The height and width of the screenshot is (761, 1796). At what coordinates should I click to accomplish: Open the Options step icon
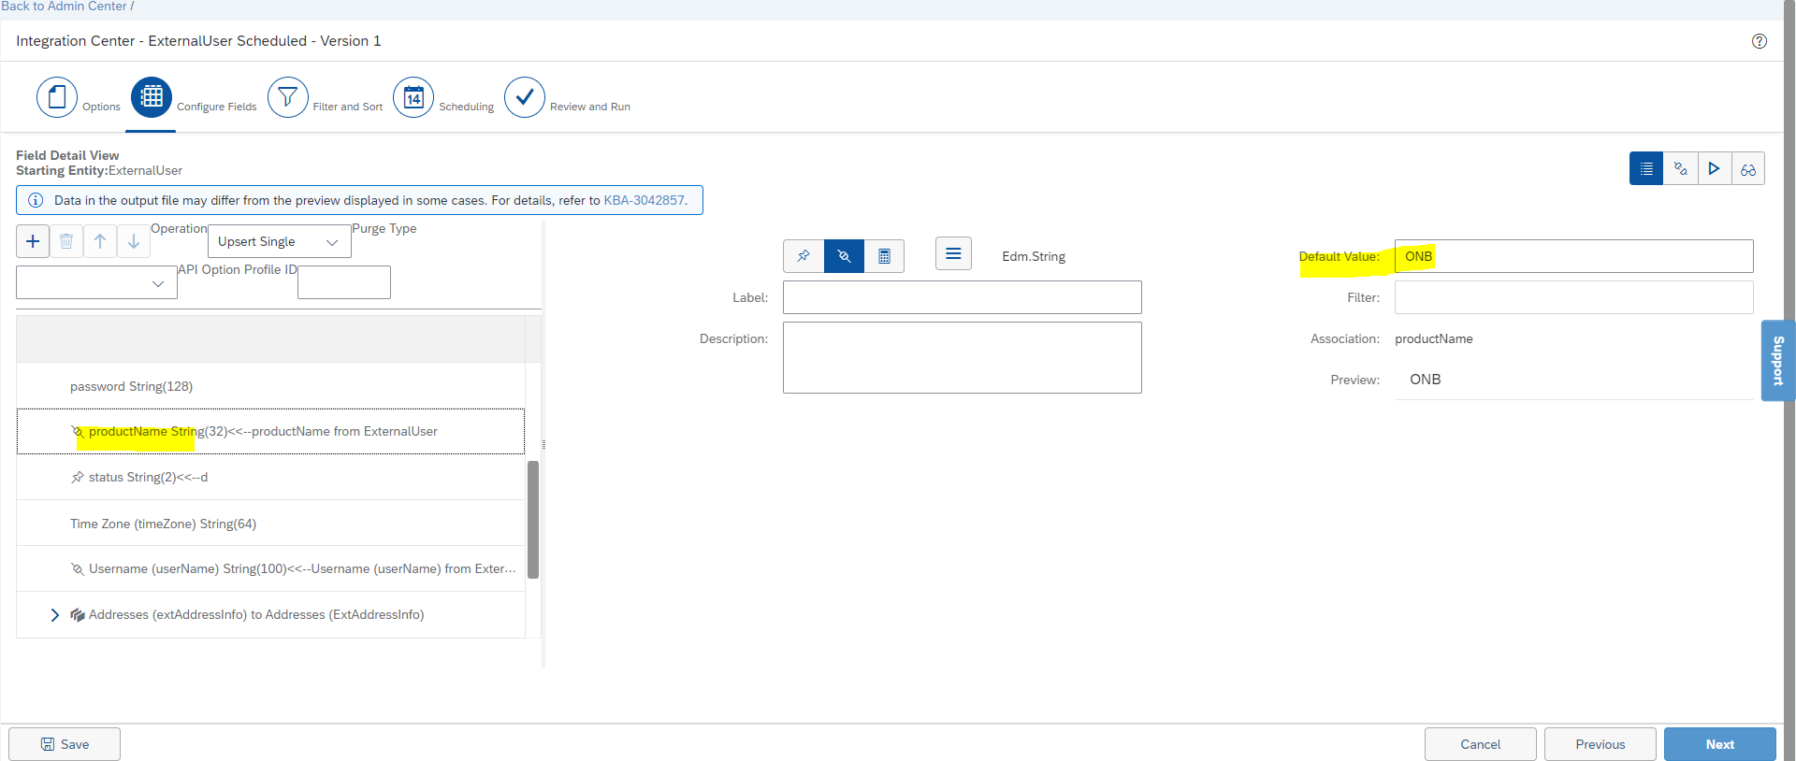point(57,97)
